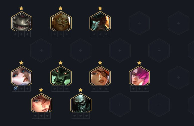Add a champion to the empty hex right of Gangplank
194x126 pixels.
(x=139, y=23)
